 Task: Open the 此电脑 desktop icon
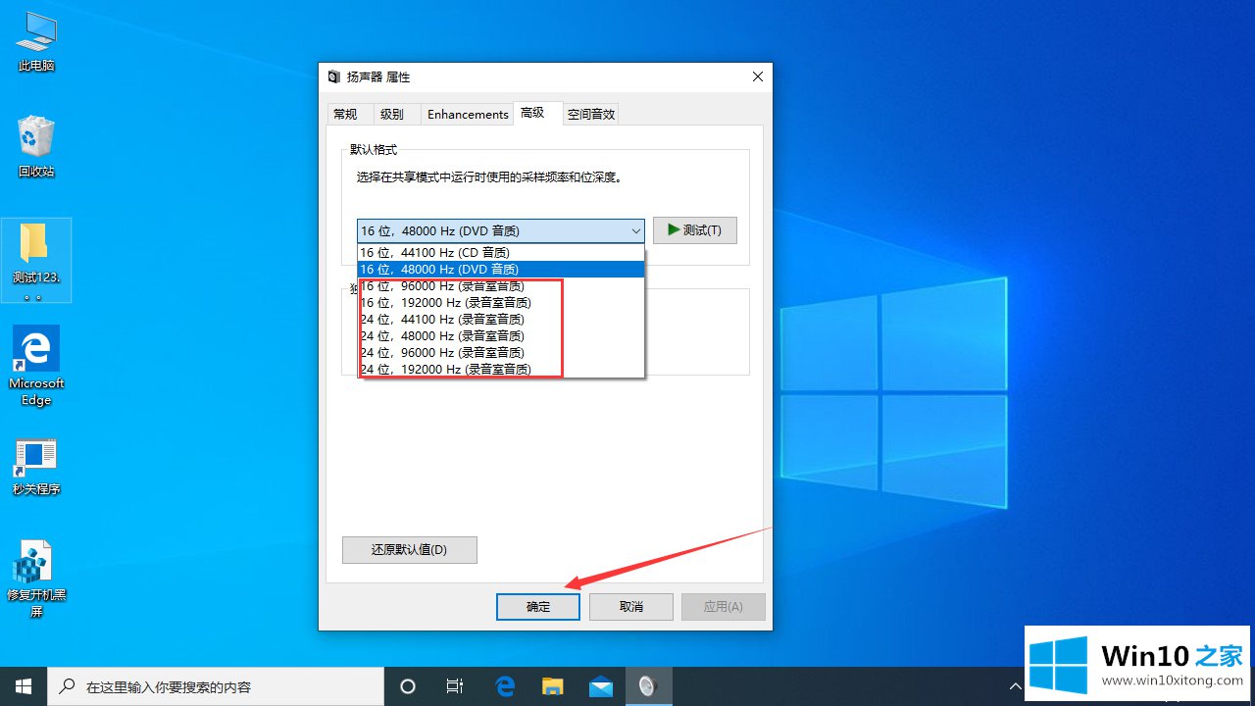click(36, 41)
